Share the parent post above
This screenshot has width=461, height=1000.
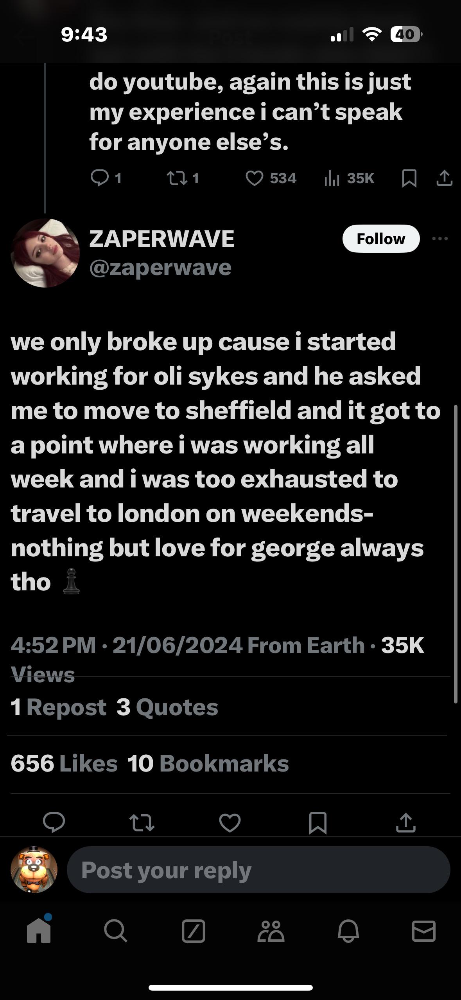pyautogui.click(x=444, y=178)
